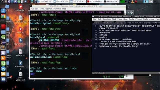Close the viscera.py tab

tap(124, 23)
